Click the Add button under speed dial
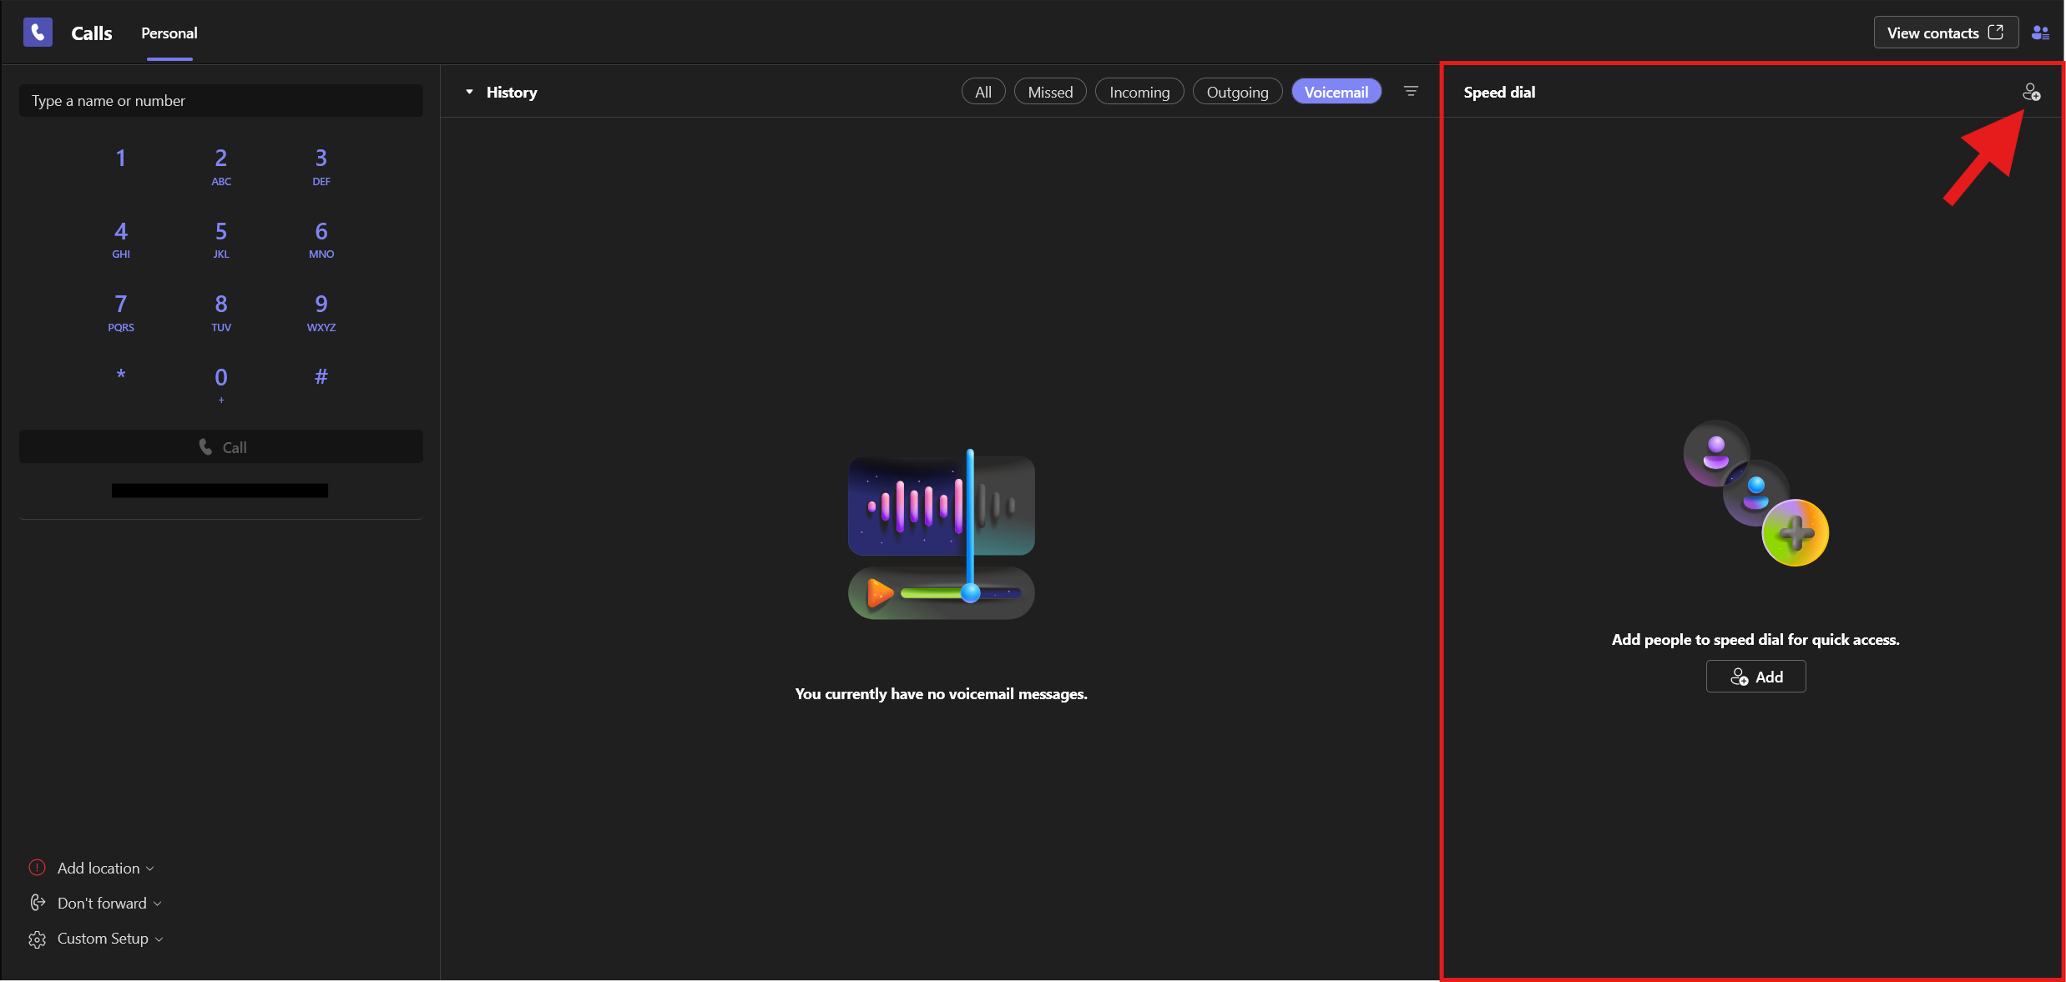 click(1756, 677)
